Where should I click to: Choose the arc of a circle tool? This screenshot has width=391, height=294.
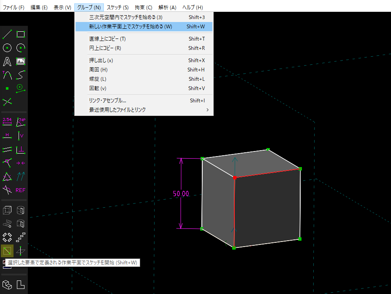click(x=21, y=48)
